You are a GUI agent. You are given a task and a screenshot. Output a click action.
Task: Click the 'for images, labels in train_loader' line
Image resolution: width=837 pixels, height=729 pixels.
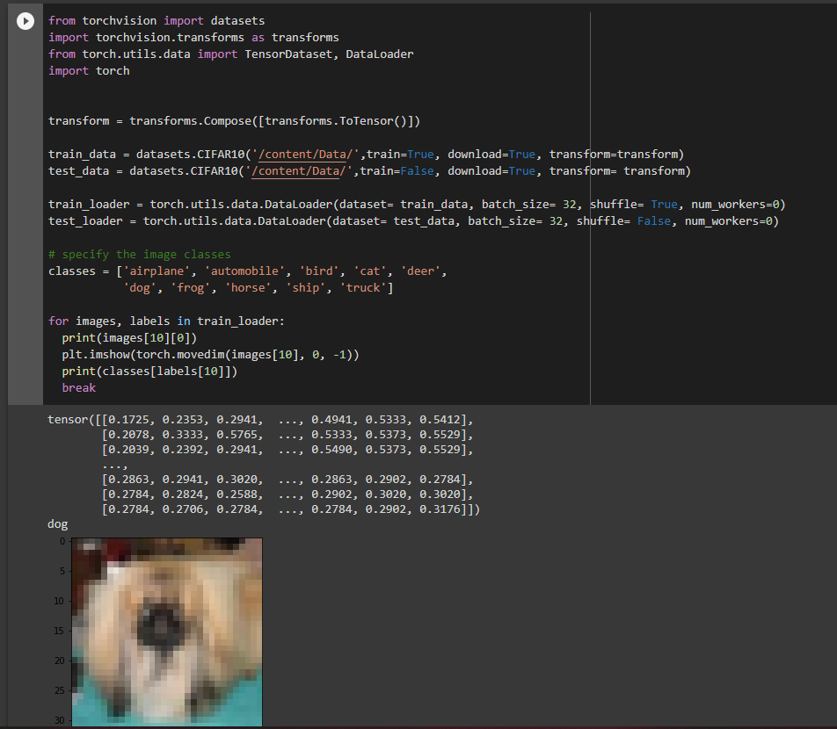click(167, 321)
